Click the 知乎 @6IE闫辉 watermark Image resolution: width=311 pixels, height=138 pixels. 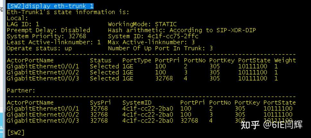coord(271,125)
